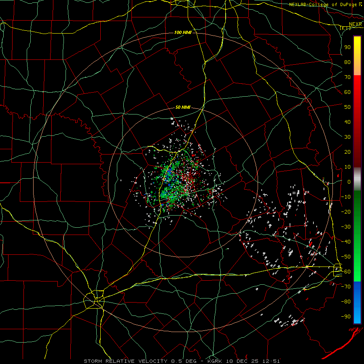
Task: Click the 80 value on velocity scale
Action: [x=347, y=62]
